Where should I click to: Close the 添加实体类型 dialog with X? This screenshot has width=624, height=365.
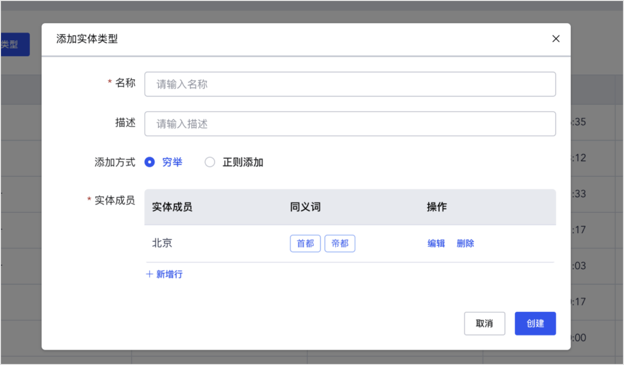556,39
